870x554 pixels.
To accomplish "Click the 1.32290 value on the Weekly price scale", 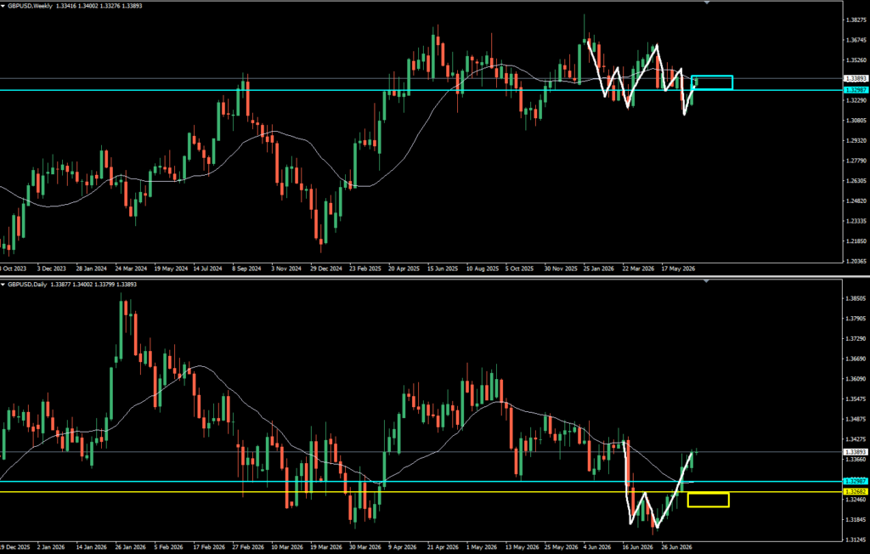I will 856,100.
